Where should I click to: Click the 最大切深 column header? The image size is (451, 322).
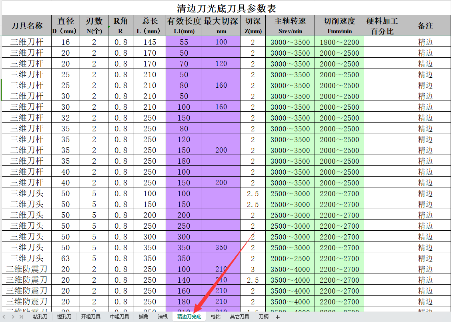click(221, 26)
